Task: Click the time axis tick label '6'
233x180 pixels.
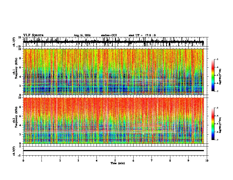Action: coord(134,161)
